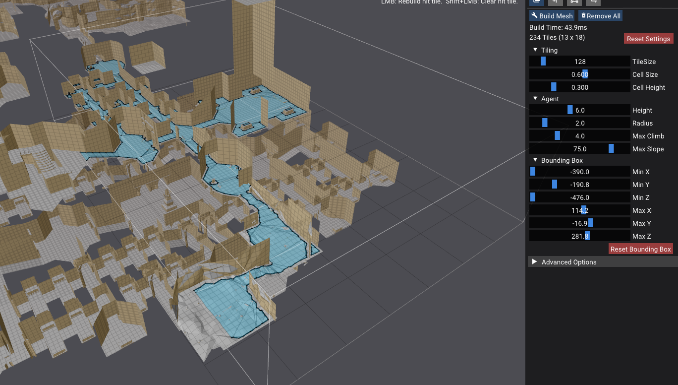
Task: Click the Max Slope slider showing 75.0
Action: tap(579, 149)
